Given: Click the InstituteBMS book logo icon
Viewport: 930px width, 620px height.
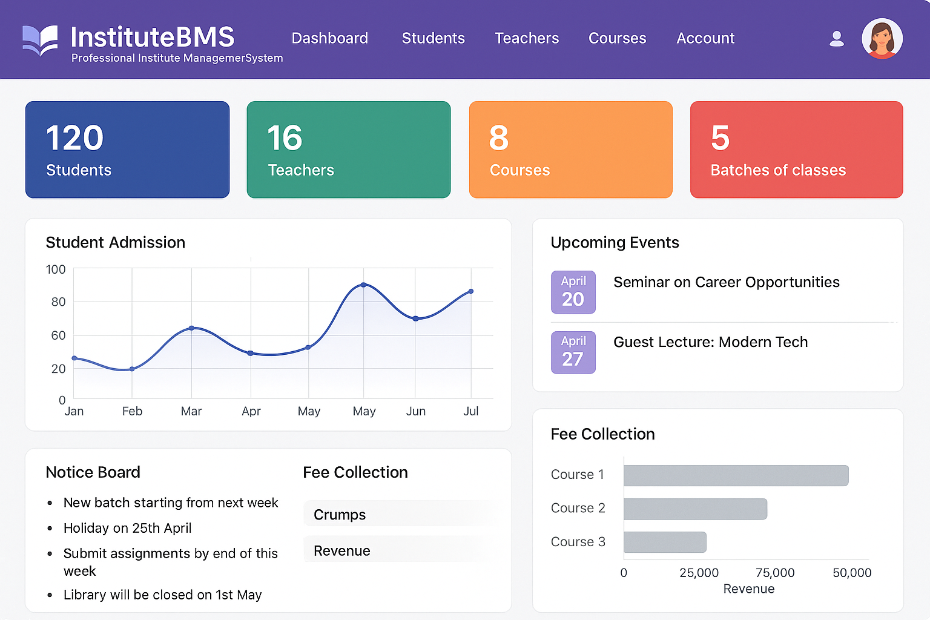Looking at the screenshot, I should coord(40,41).
